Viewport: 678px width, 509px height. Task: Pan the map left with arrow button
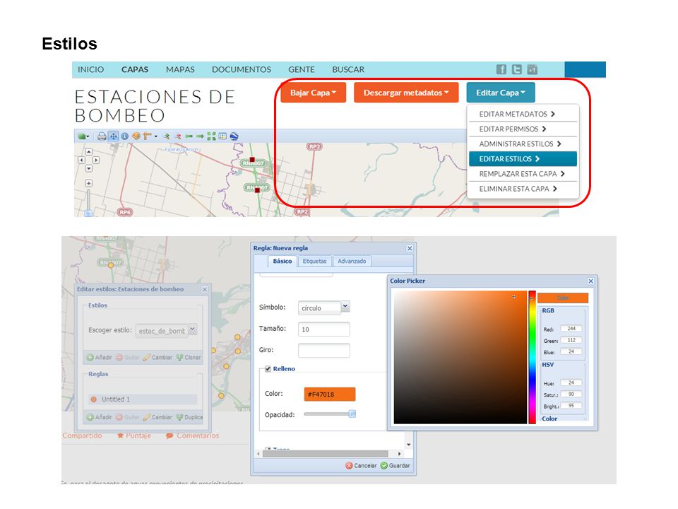[81, 160]
